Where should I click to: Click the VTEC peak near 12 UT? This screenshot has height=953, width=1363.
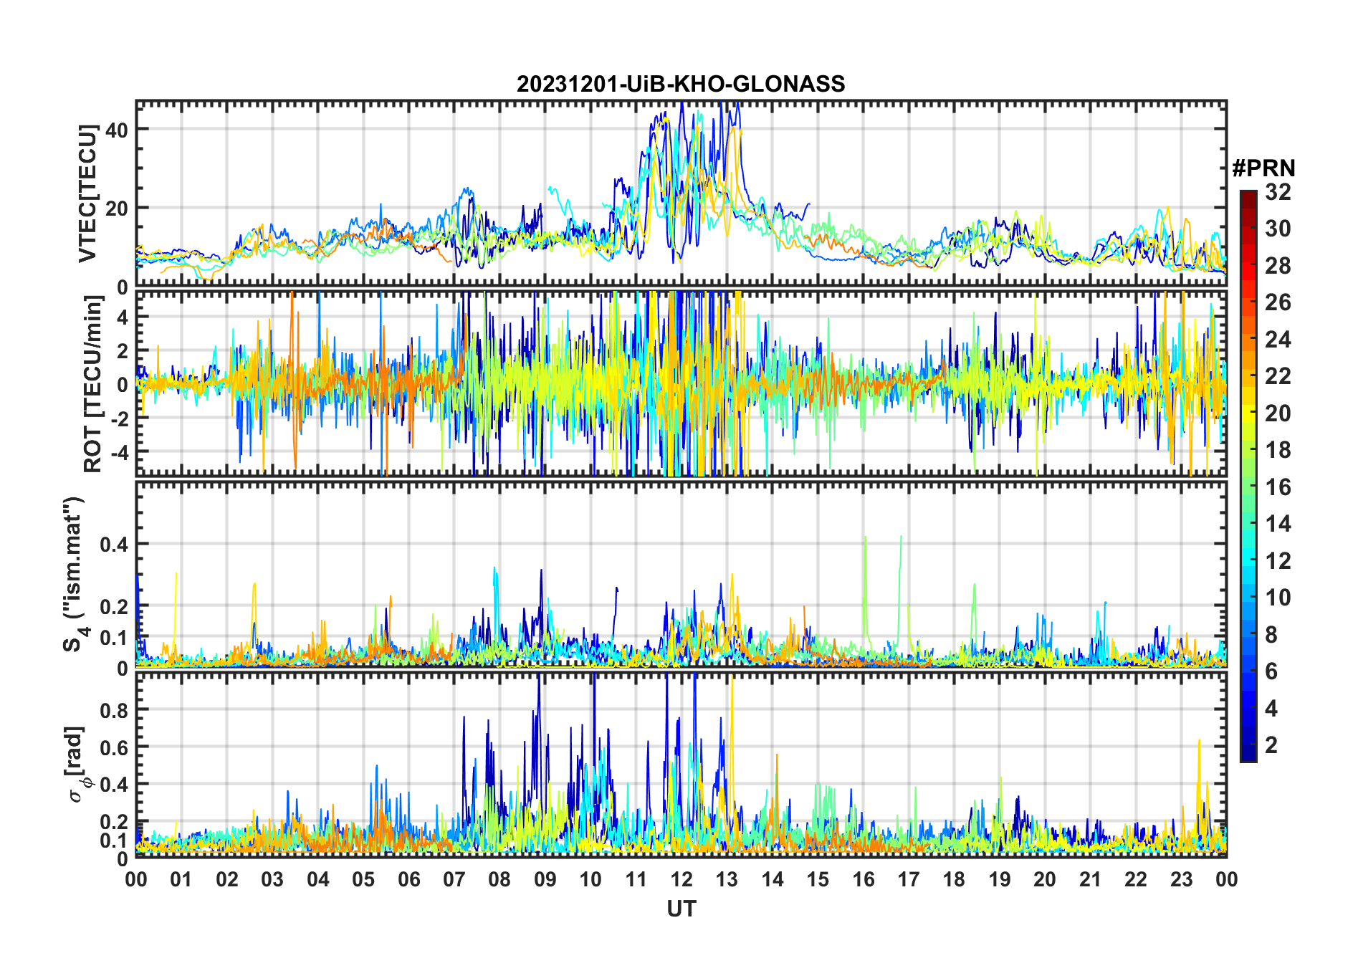coord(681,105)
